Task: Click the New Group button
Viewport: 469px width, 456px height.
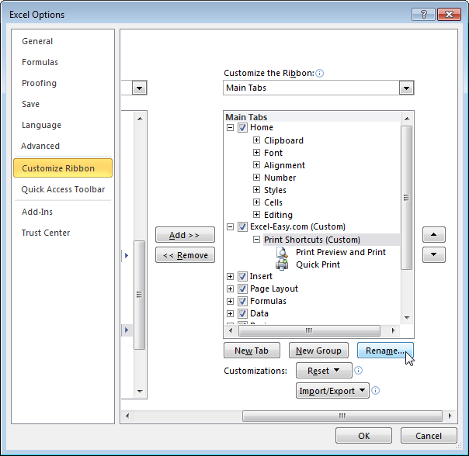Action: click(x=318, y=351)
